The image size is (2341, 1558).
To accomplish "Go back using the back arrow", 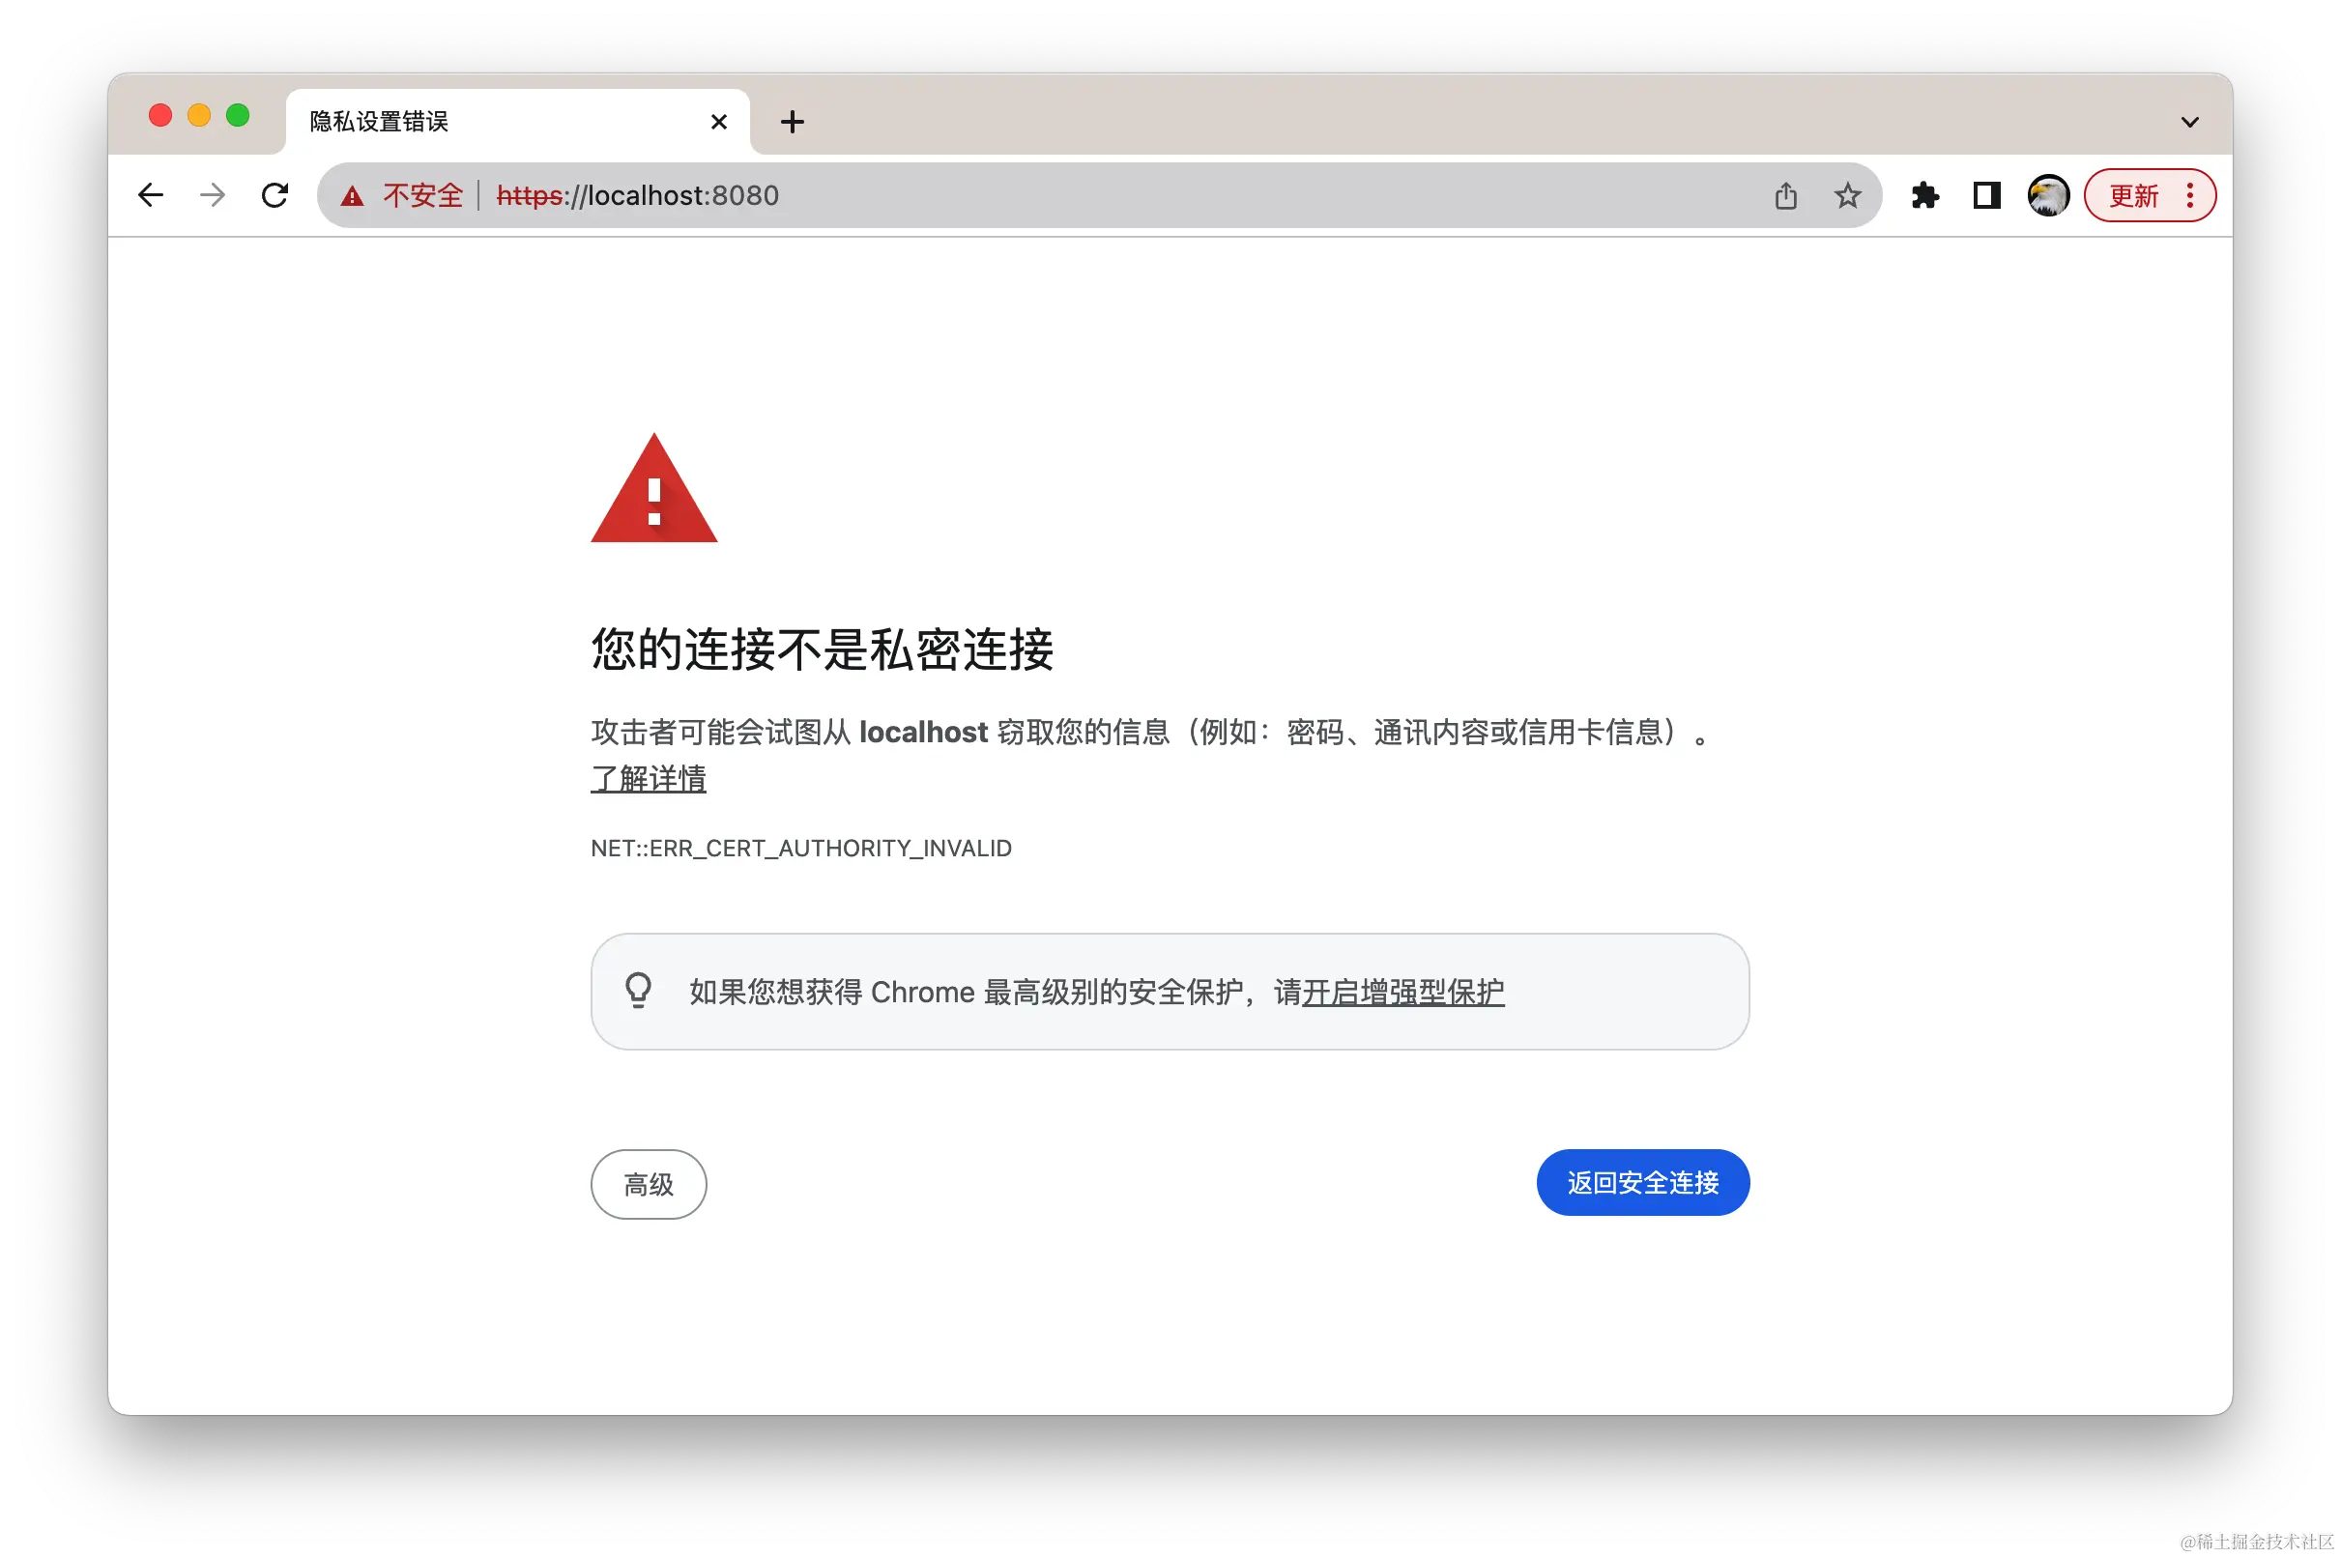I will point(150,195).
